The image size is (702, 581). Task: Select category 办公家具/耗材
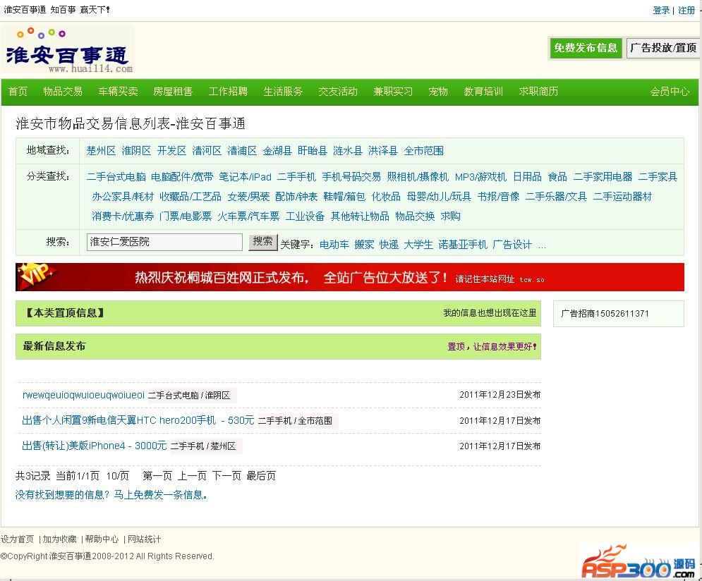pos(123,197)
